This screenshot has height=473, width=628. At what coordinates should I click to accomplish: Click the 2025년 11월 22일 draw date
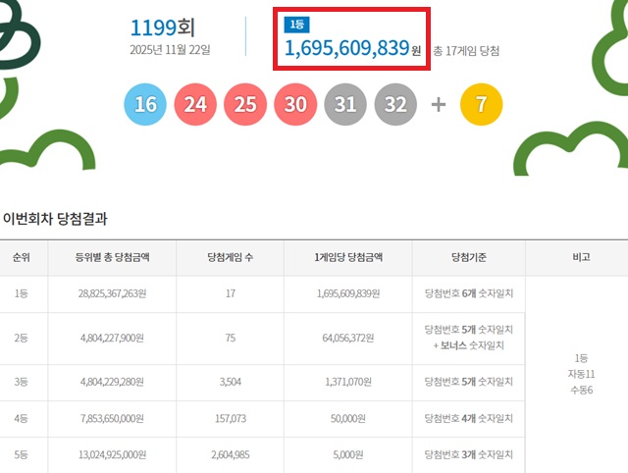point(170,49)
